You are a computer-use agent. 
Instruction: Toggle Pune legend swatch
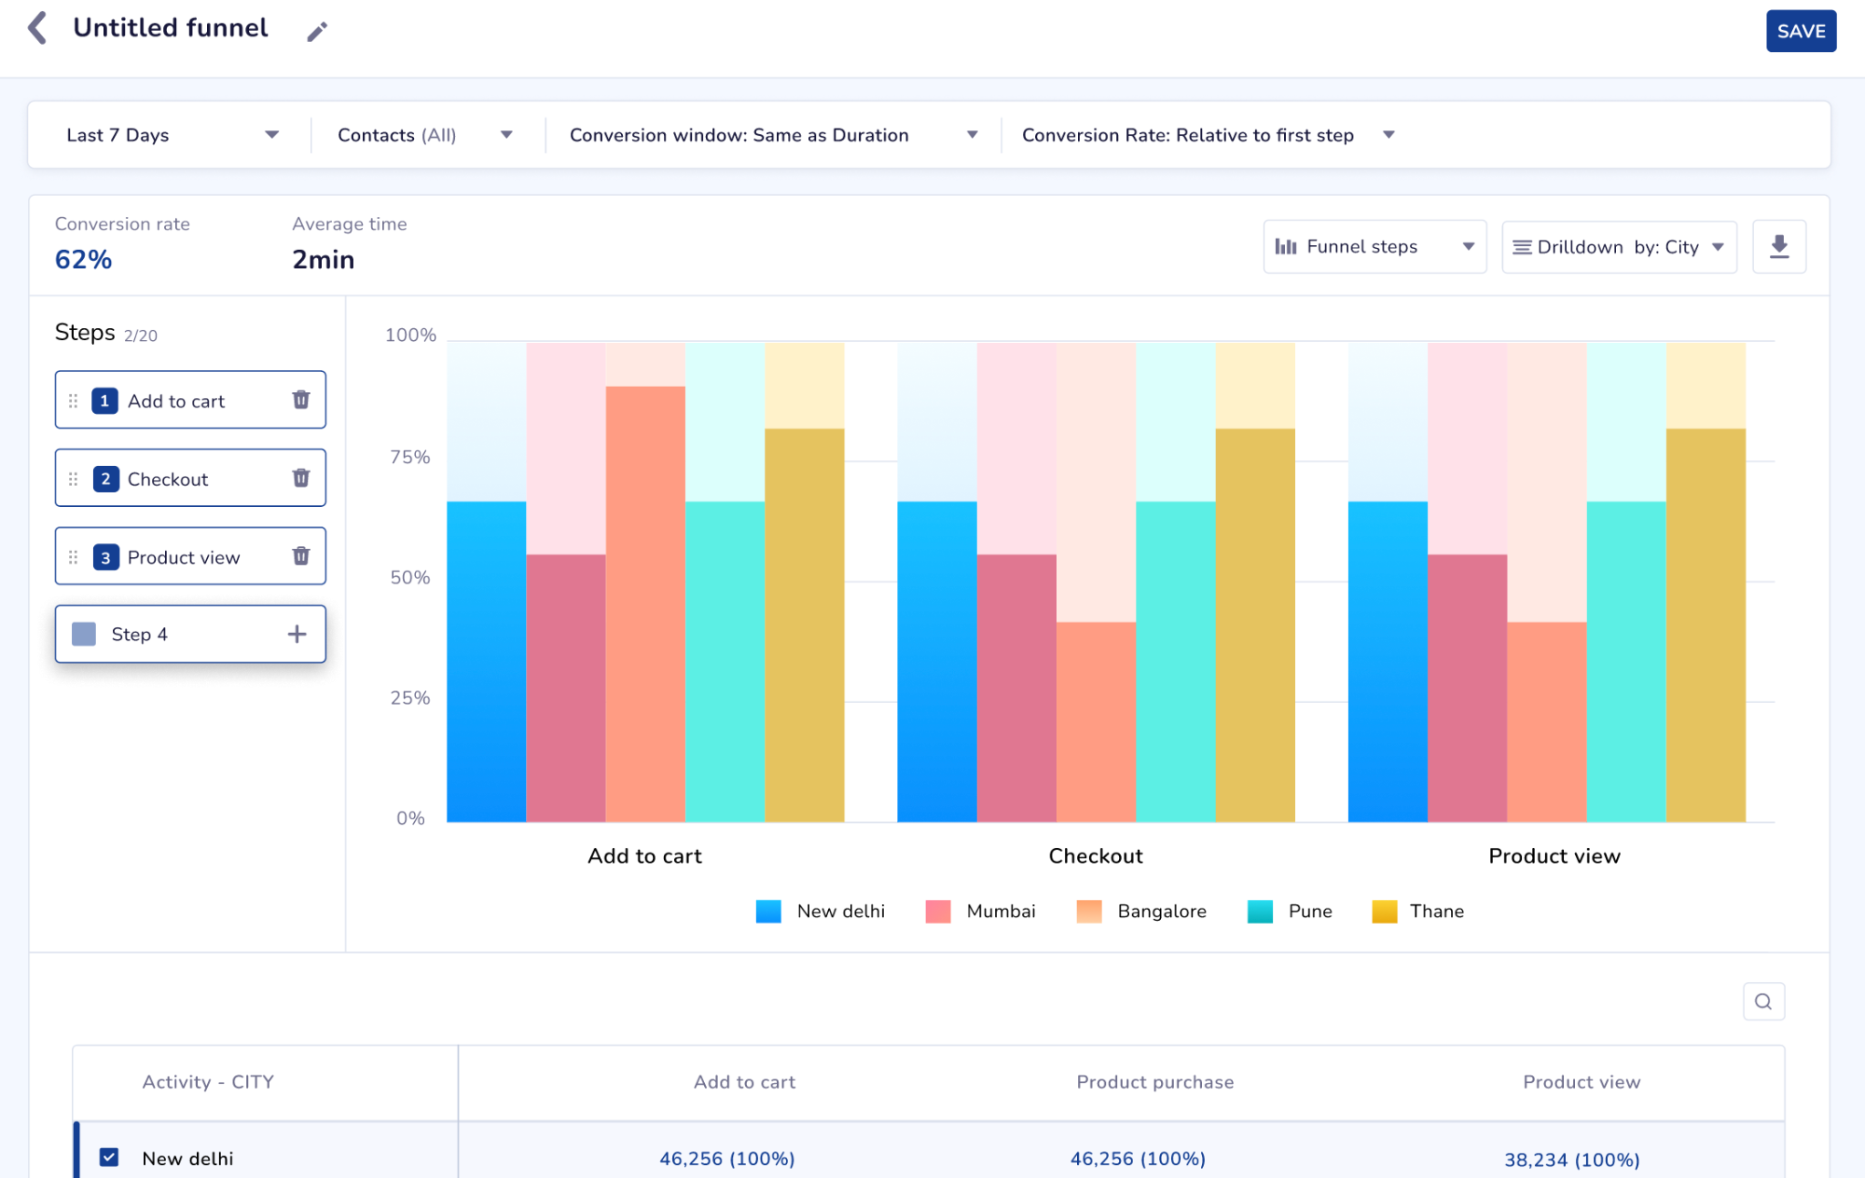coord(1260,911)
